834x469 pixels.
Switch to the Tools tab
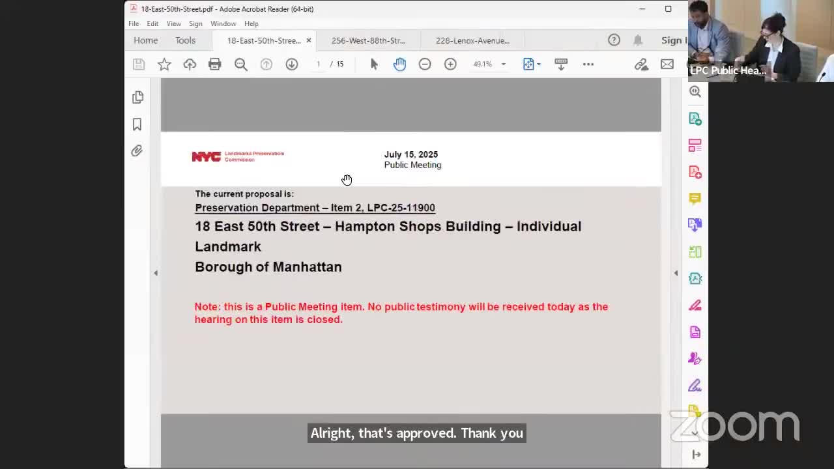pyautogui.click(x=185, y=40)
